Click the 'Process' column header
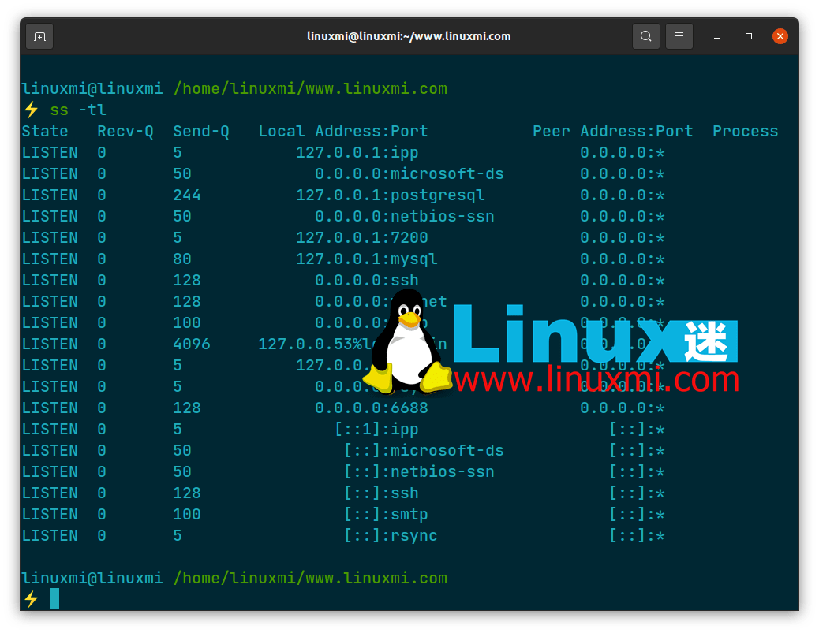819x633 pixels. click(x=746, y=132)
